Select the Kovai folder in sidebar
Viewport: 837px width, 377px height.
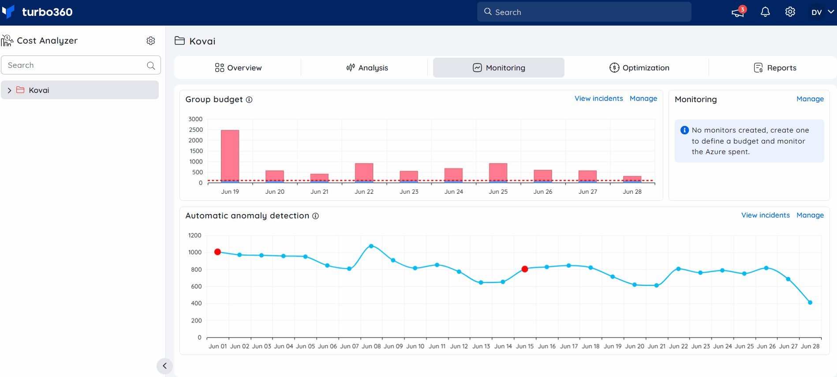point(80,90)
